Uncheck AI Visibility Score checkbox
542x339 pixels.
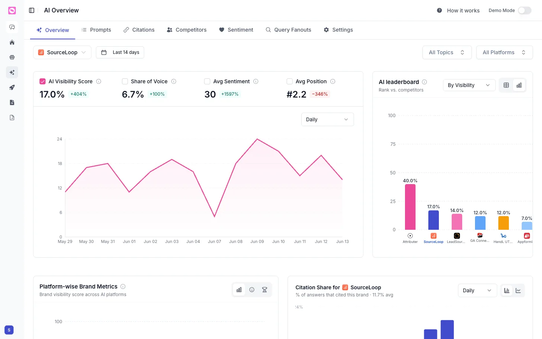pyautogui.click(x=43, y=81)
